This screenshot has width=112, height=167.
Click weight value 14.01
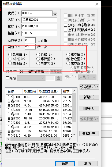28,110
